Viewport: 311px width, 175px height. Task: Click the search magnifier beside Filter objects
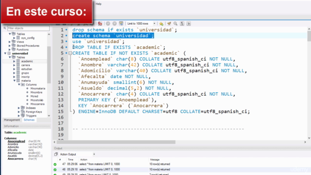pyautogui.click(x=5, y=28)
